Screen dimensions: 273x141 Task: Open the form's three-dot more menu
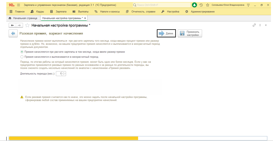pos(260,25)
